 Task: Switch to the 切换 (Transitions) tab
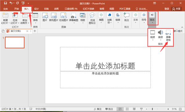tap(46, 9)
